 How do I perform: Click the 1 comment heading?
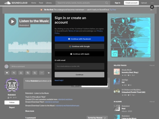pyautogui.click(x=30, y=118)
